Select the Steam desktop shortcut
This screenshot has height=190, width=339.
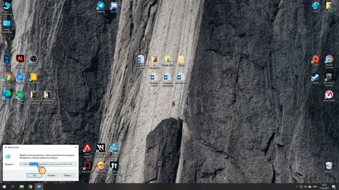tap(315, 77)
